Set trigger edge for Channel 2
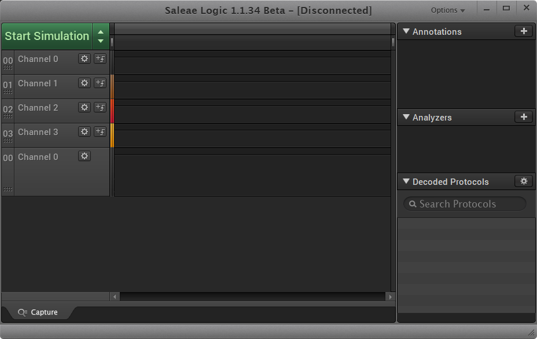The width and height of the screenshot is (537, 339). pos(100,107)
